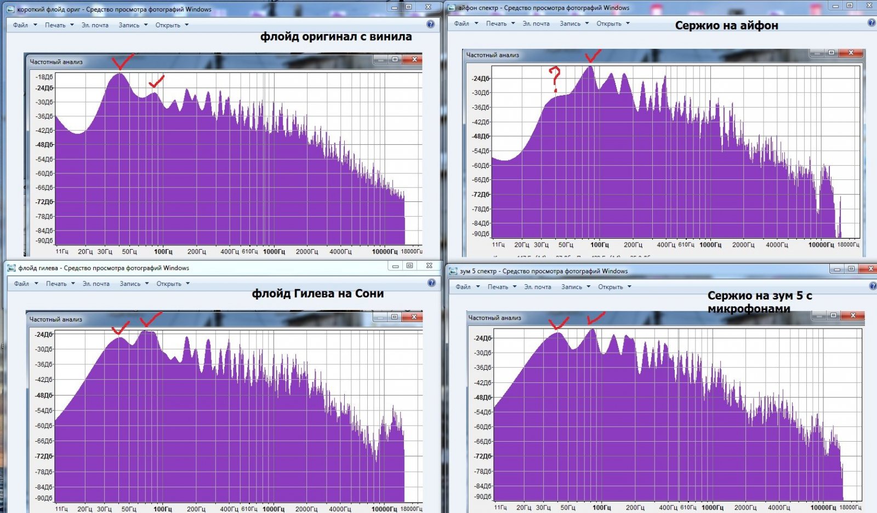Click the зум 5 спектр window title text
877x513 pixels.
click(544, 271)
